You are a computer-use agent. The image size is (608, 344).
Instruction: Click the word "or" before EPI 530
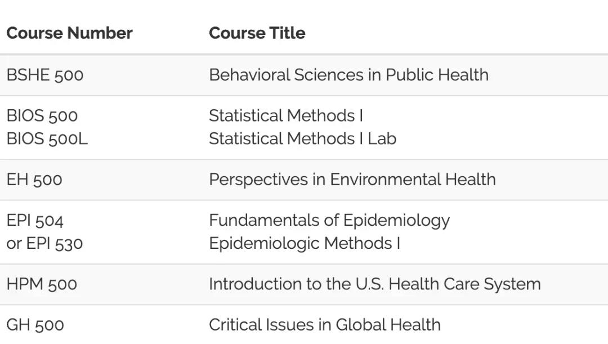point(13,244)
